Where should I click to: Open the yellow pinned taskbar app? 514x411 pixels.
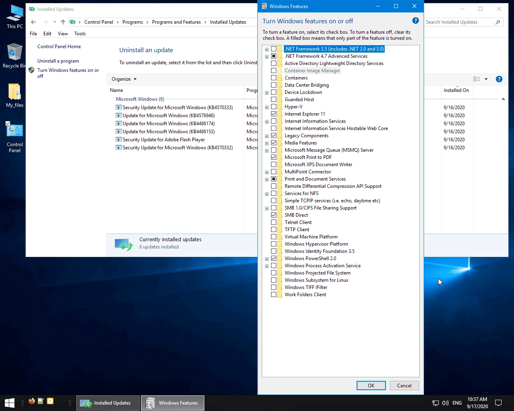coord(50,401)
